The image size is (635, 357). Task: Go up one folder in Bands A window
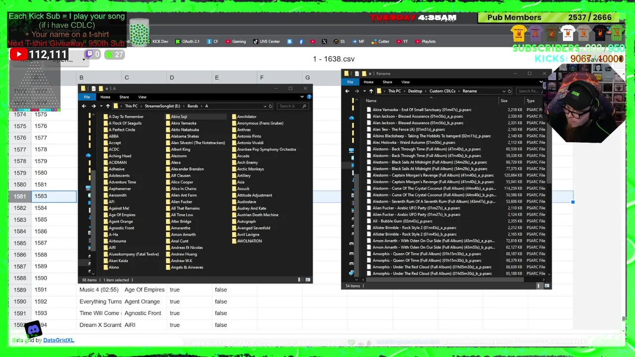108,106
